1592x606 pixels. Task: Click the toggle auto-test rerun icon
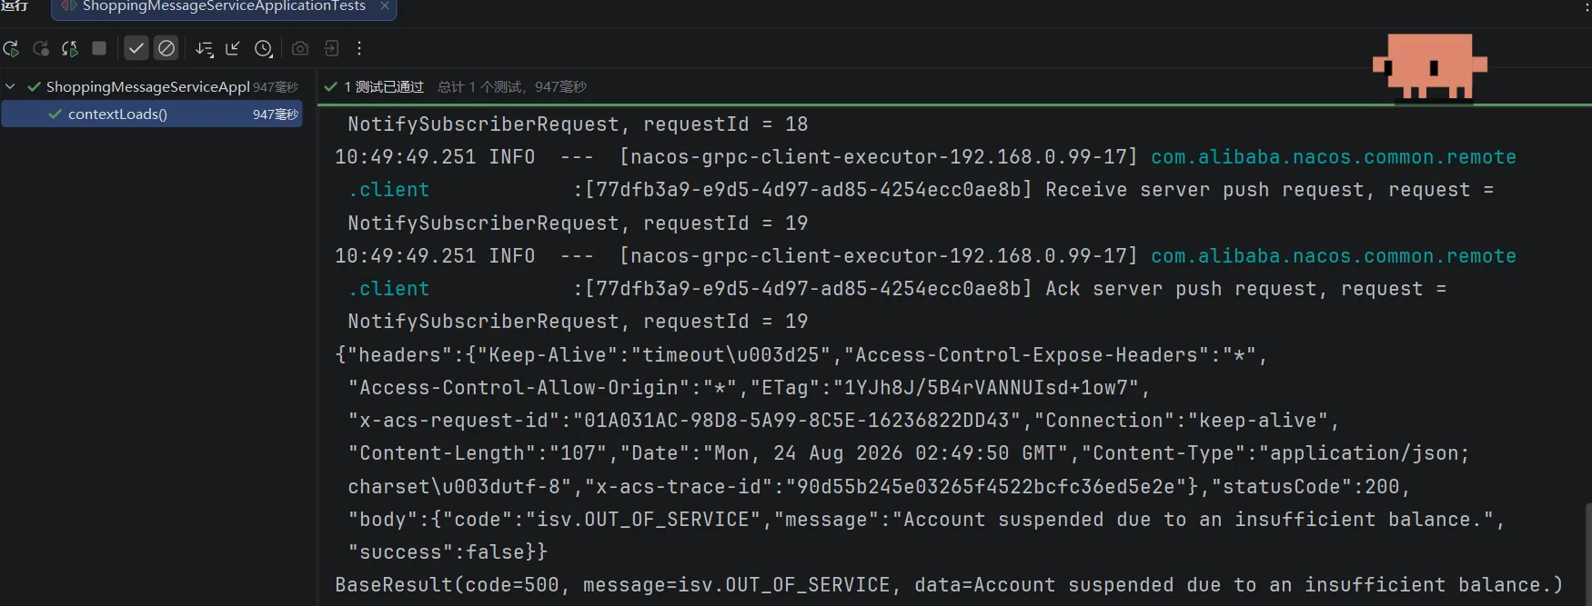click(x=70, y=48)
